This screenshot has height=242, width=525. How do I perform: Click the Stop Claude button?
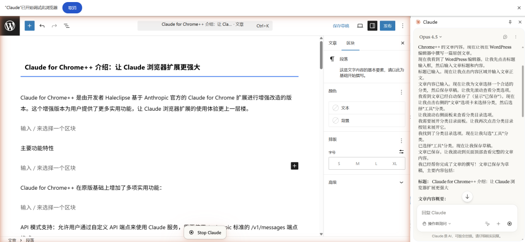pyautogui.click(x=205, y=233)
